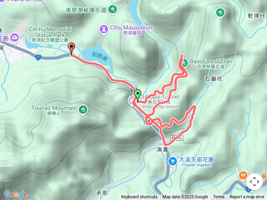Click the Old Baiji Tunnel grey pin
This screenshot has width=267, height=200.
[x=132, y=101]
